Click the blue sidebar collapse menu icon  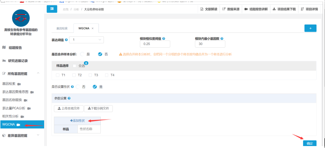click(x=52, y=9)
